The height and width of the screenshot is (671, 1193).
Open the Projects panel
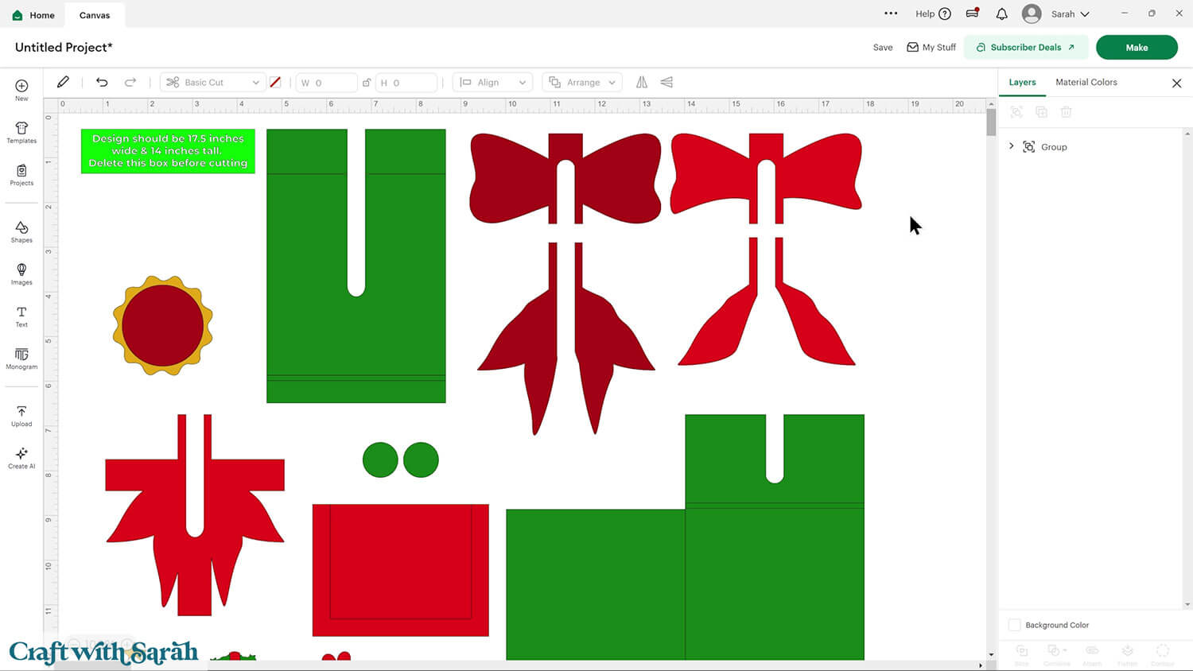coord(21,175)
